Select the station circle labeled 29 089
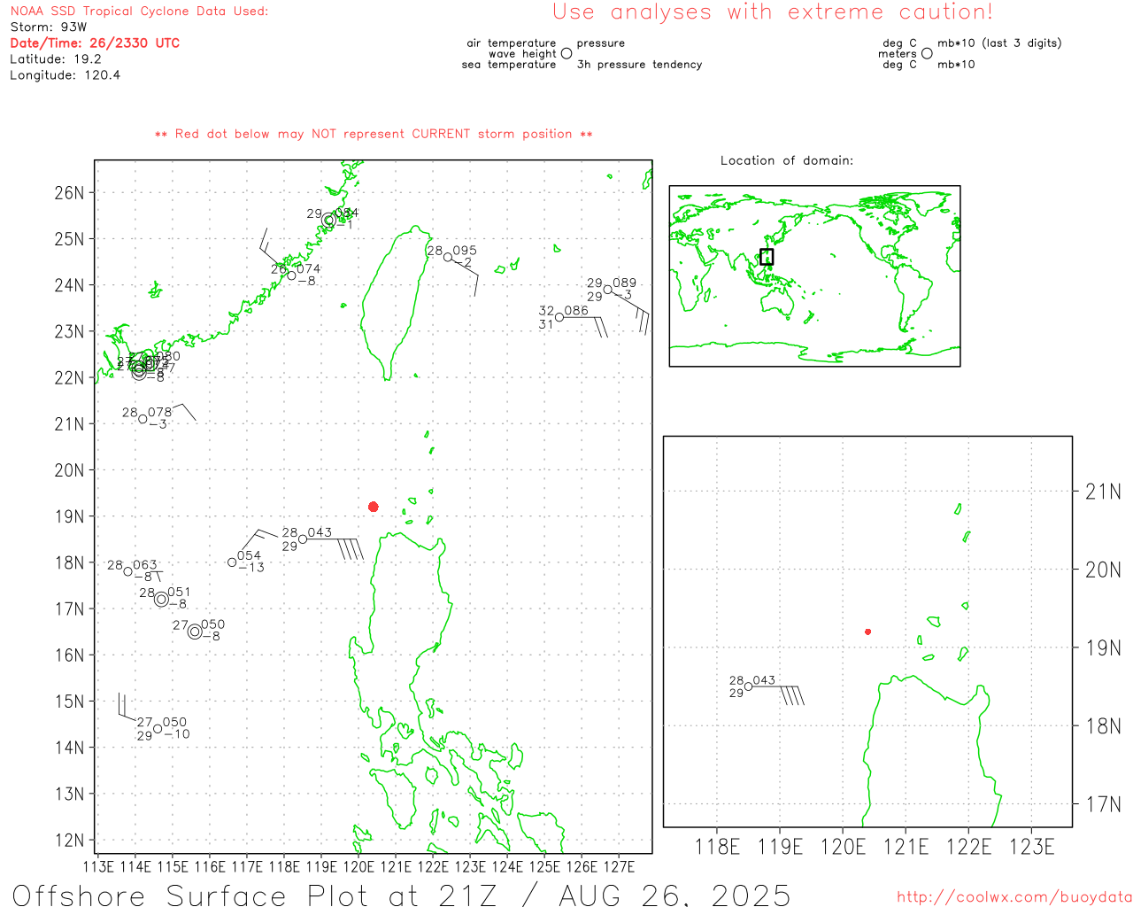The image size is (1133, 907). [608, 290]
